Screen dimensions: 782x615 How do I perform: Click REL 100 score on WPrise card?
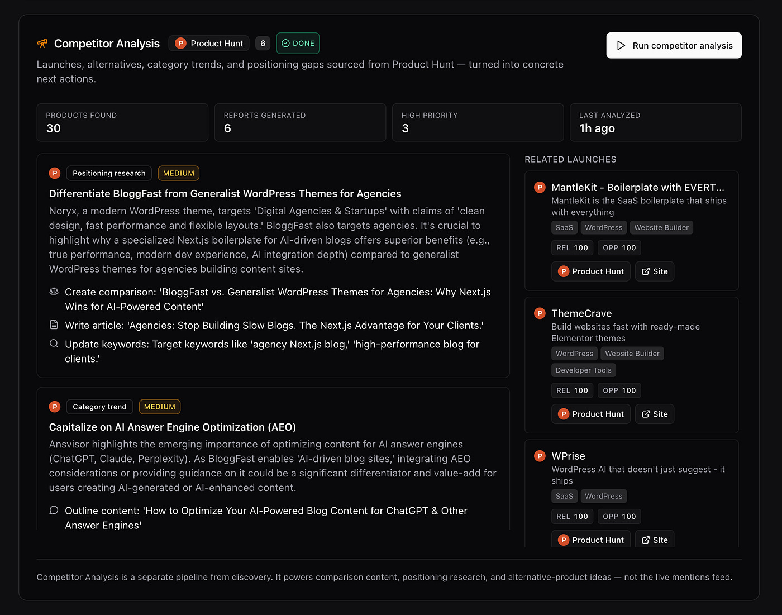pyautogui.click(x=572, y=516)
